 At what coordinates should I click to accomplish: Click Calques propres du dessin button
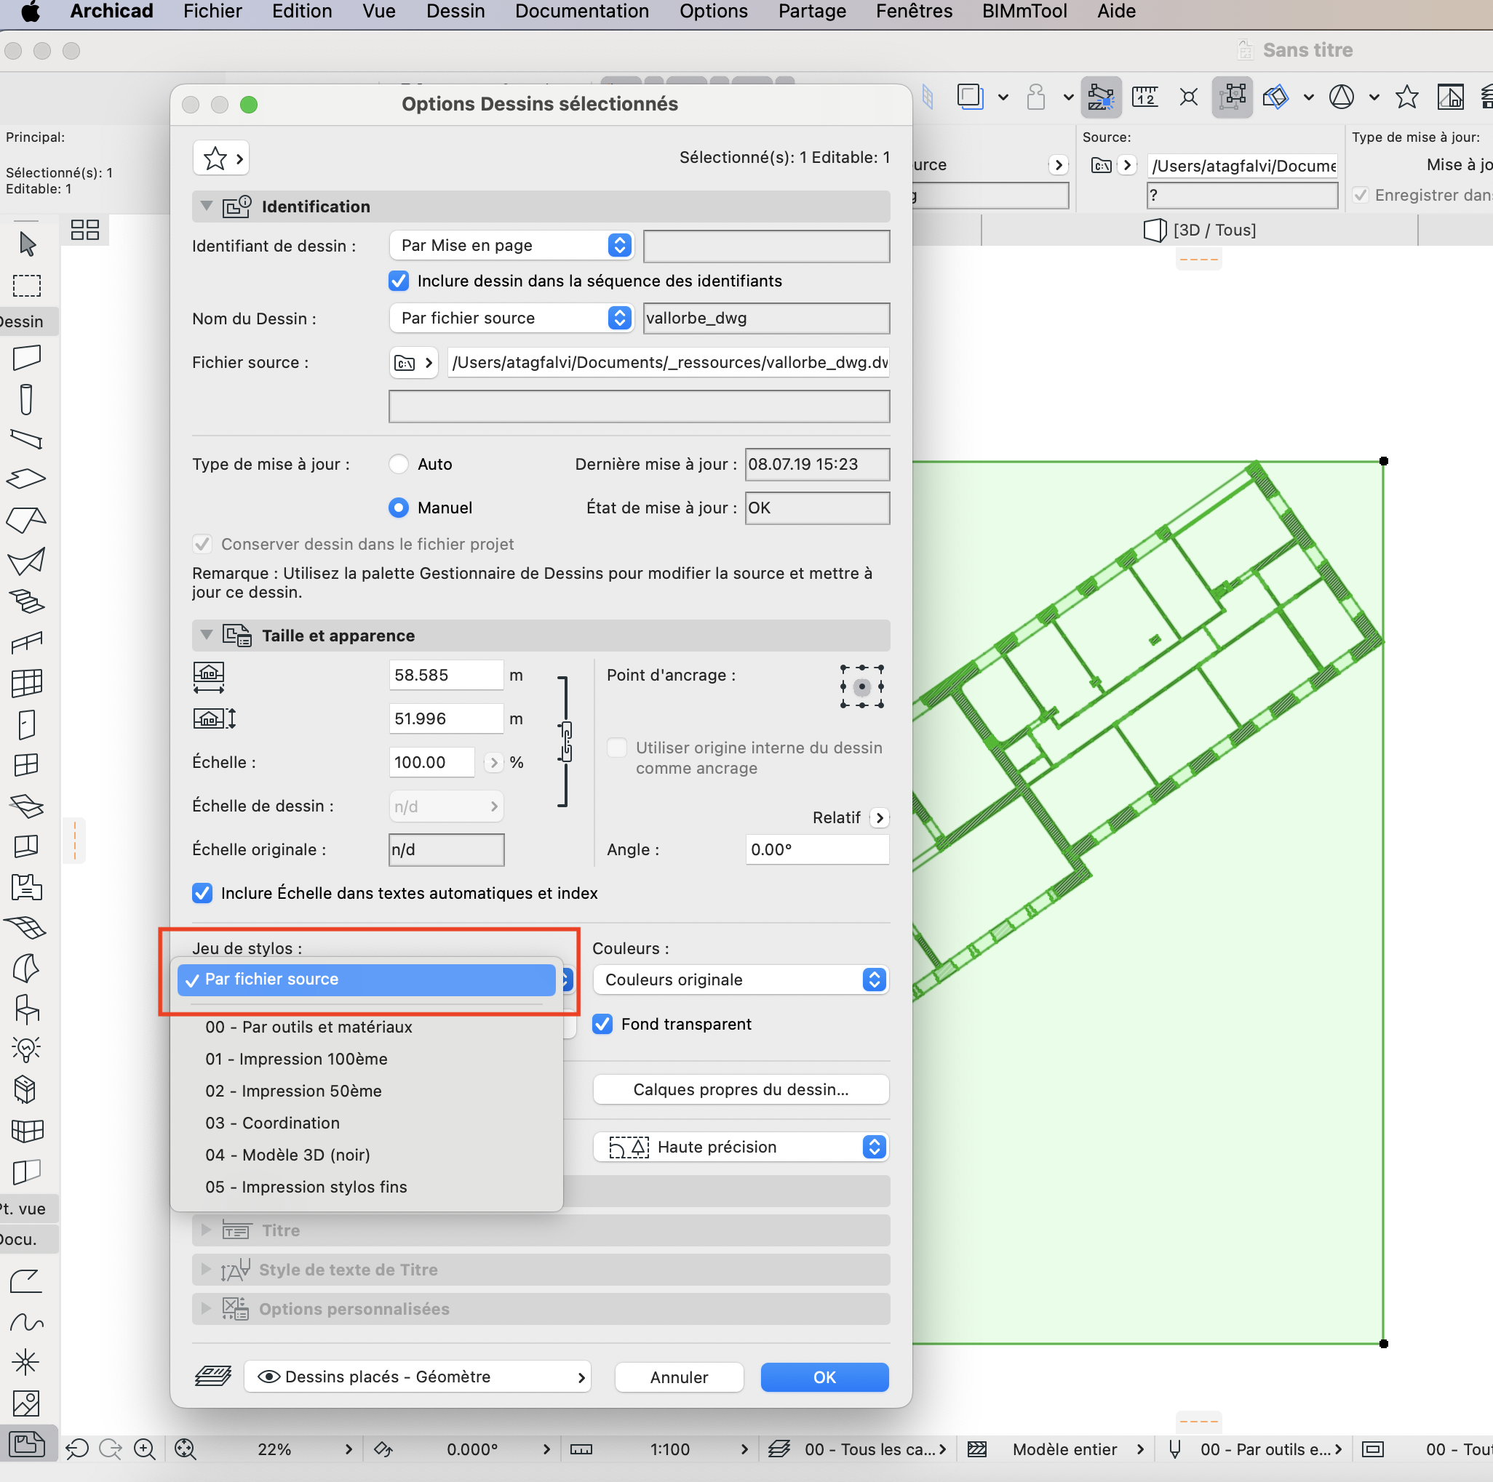(x=741, y=1089)
